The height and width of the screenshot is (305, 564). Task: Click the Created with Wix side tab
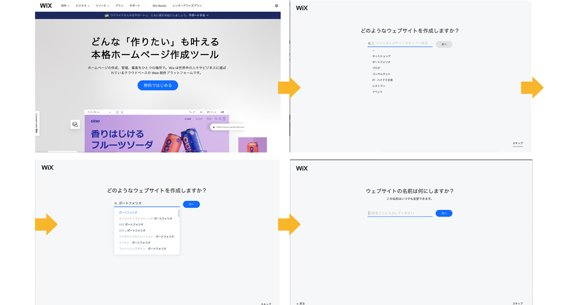37,123
